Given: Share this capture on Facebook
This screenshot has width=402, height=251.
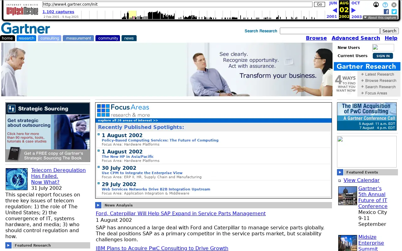Looking at the screenshot, I should [386, 12].
